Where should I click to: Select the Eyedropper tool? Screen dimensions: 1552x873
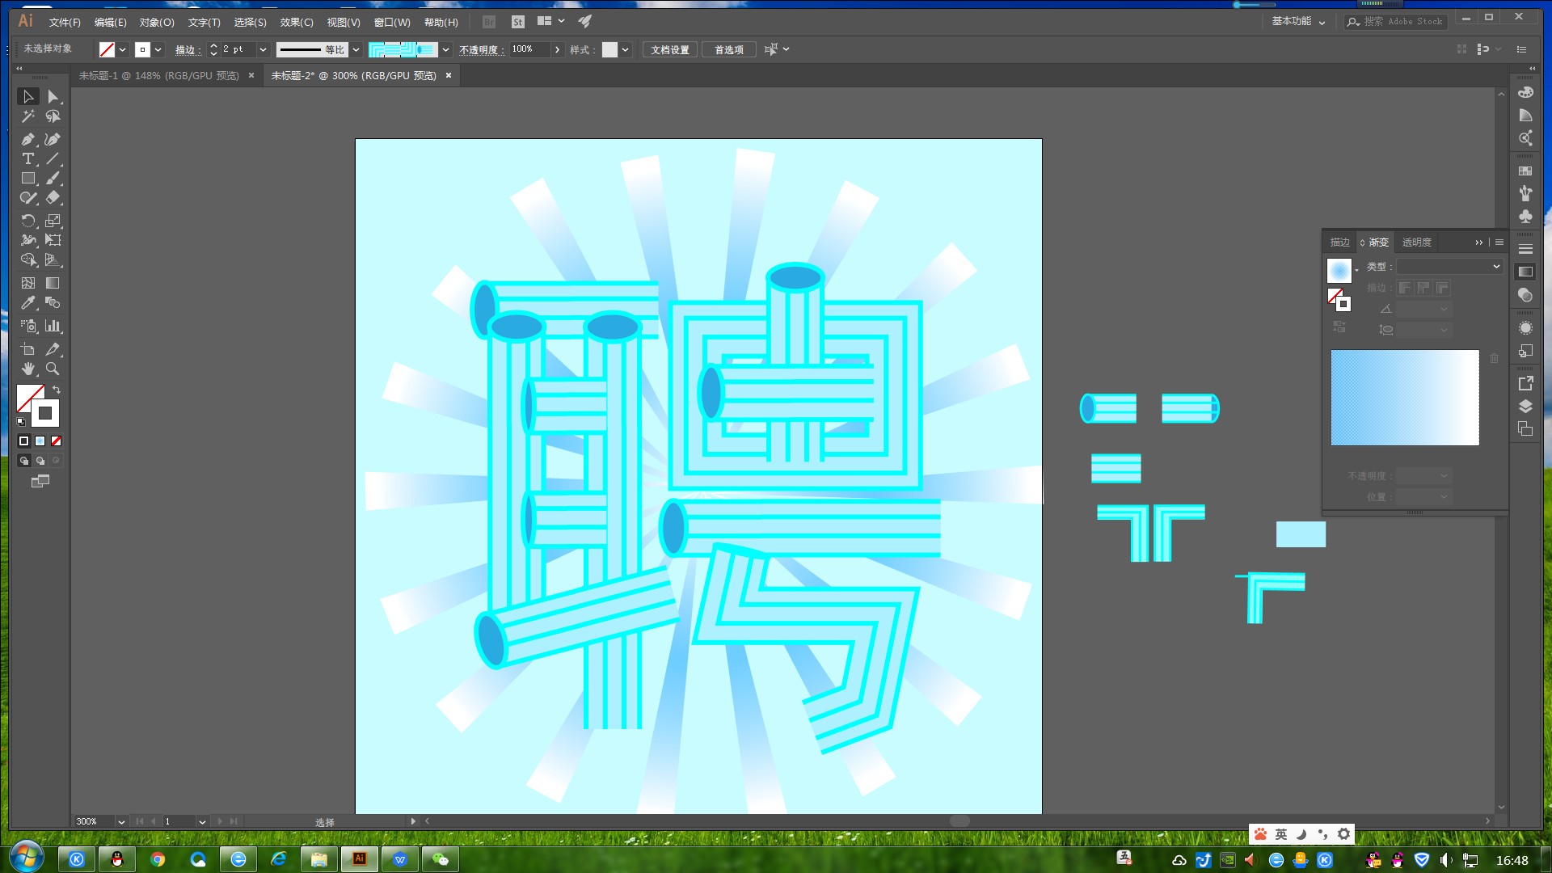click(x=27, y=303)
